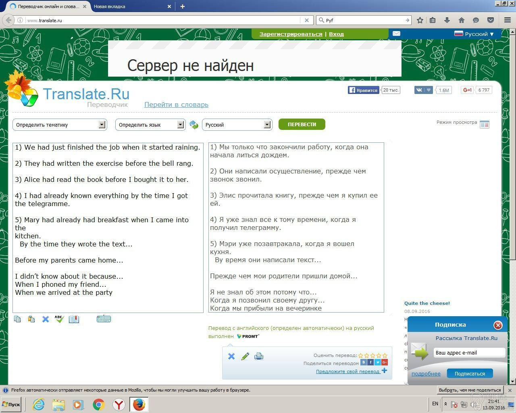The height and width of the screenshot is (413, 516).
Task: Open the Русский target language dropdown
Action: click(237, 125)
